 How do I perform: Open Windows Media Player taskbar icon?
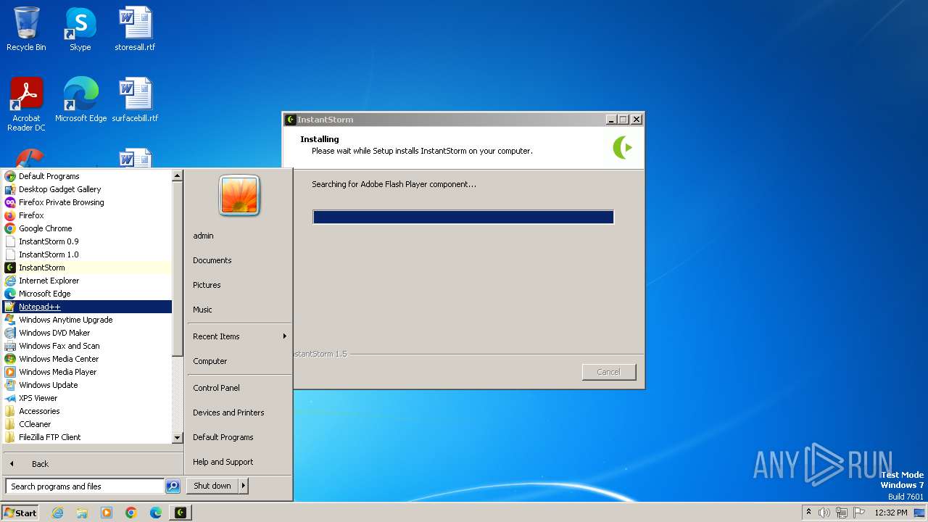click(107, 513)
